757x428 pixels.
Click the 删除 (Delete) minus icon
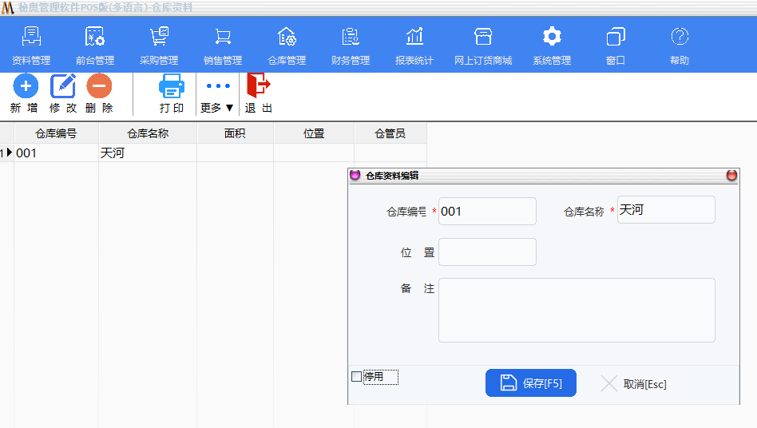pos(99,86)
